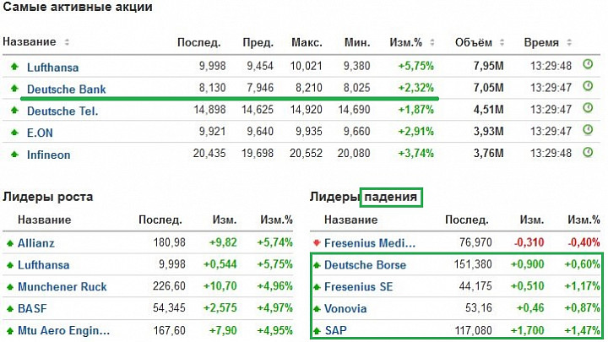Click the clock icon in Deutsche Bank row
The height and width of the screenshot is (342, 608).
588,86
